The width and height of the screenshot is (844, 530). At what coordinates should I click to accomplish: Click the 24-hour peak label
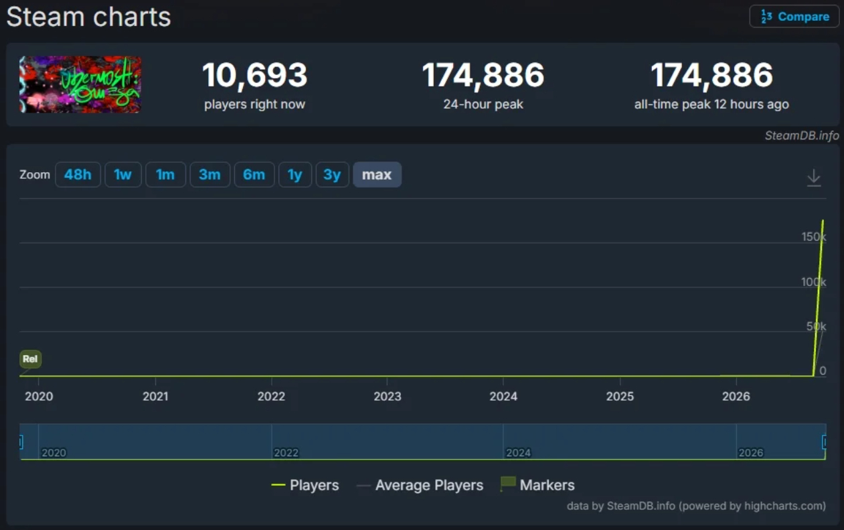point(483,105)
